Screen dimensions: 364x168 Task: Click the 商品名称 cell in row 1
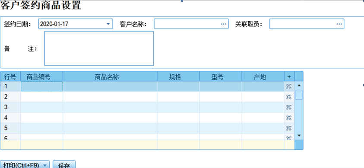(x=110, y=86)
